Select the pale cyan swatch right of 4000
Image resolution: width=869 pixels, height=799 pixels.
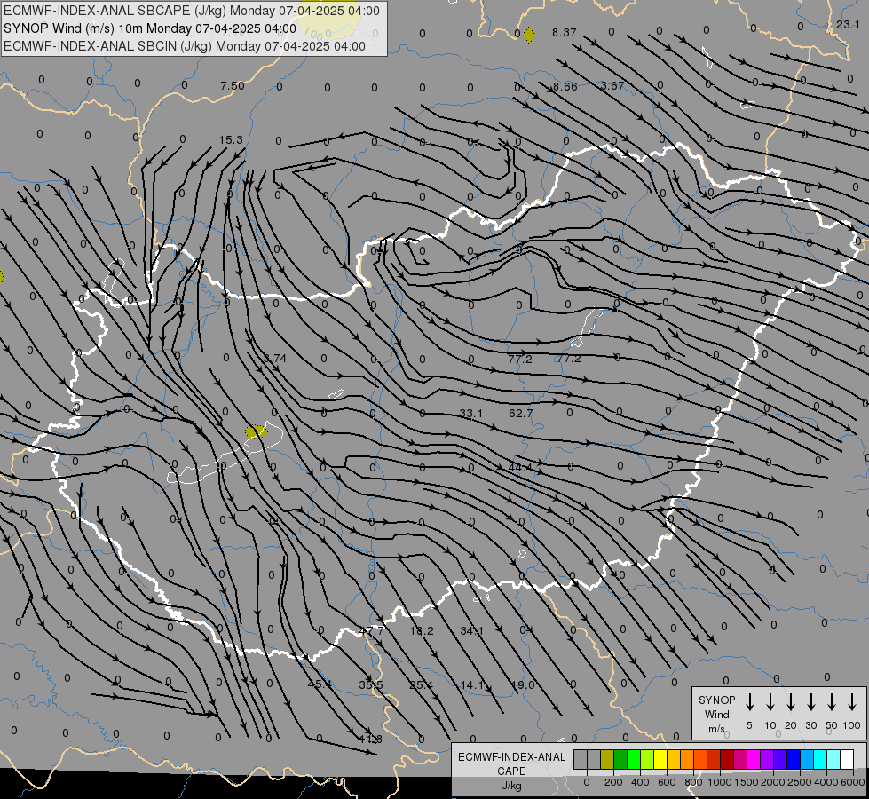pyautogui.click(x=833, y=759)
